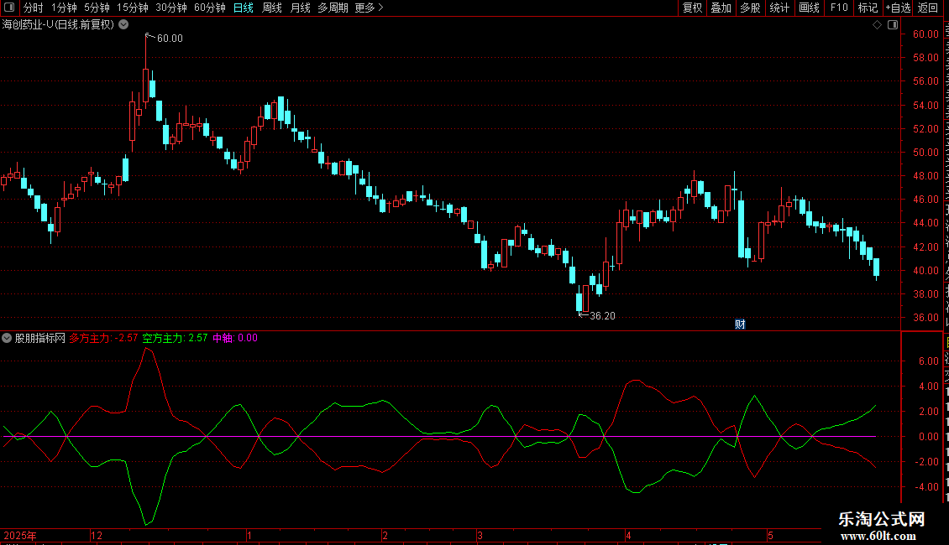Screen dimensions: 949x545
Task: Click the 6.00 indicator axis tick
Action: tap(928, 361)
